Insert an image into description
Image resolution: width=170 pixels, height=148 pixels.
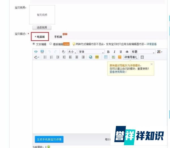pos(113,57)
